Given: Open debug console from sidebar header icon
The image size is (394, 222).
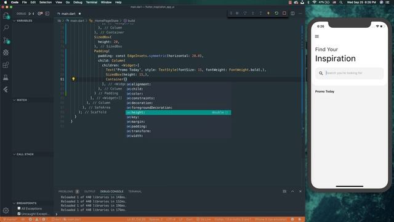Looking at the screenshot, I should 47,14.
